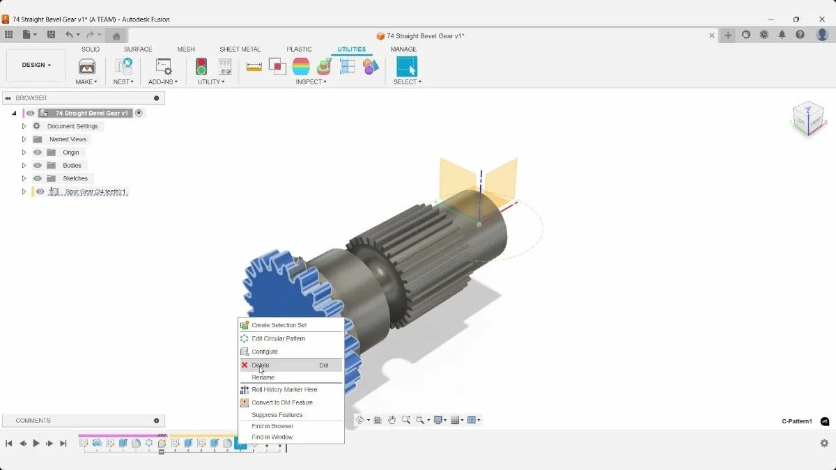Open the timeline settings gear
Screen dimensions: 836x470
coord(824,443)
